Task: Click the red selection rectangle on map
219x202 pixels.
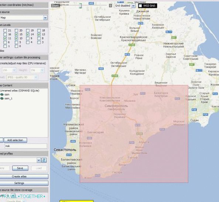Action: (x=134, y=134)
